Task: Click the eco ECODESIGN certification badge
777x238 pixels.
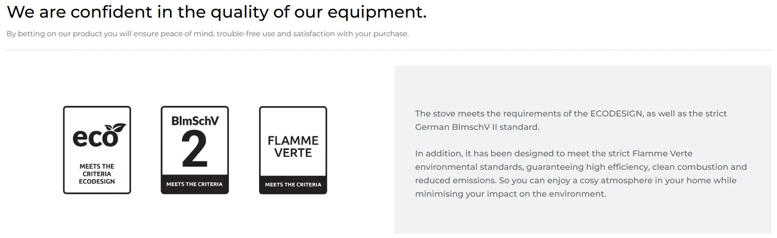Action: coord(97,150)
